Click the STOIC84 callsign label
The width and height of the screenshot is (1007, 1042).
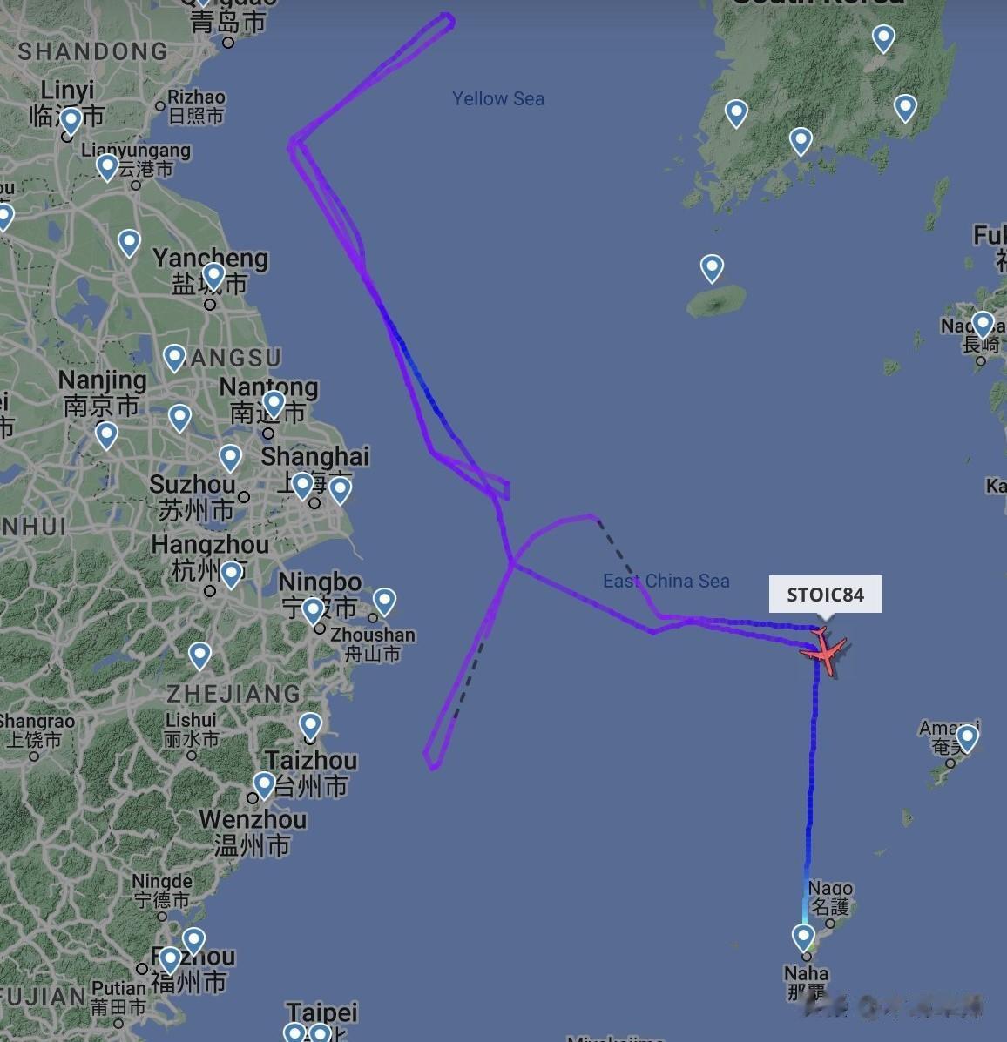826,594
